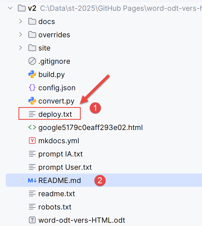Expand the site folder chevron

click(20, 48)
